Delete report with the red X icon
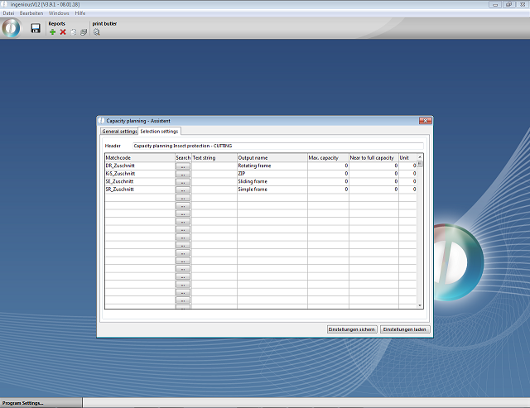Viewport: 530px width, 408px height. tap(63, 32)
